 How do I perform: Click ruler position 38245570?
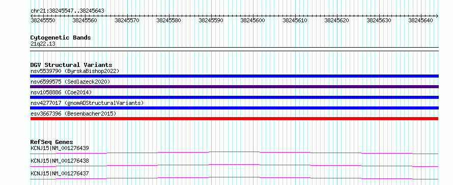click(x=127, y=20)
